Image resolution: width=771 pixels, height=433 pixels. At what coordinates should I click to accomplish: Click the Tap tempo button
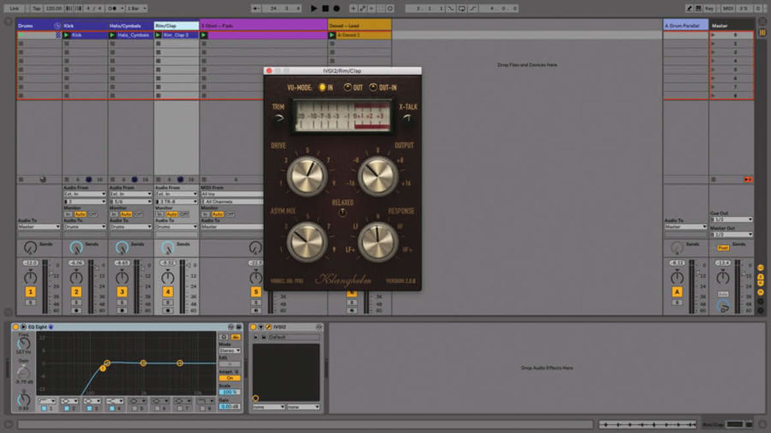click(36, 9)
